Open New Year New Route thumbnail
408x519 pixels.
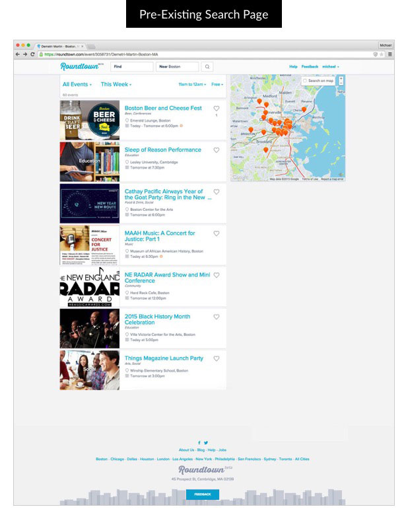tap(90, 204)
